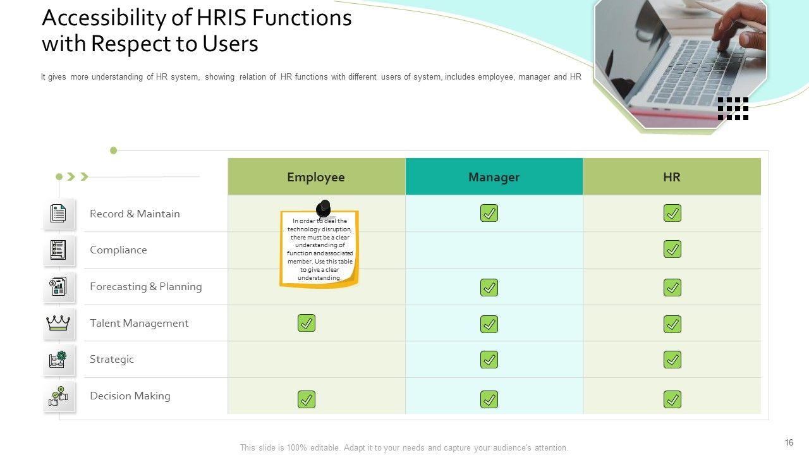
Task: Toggle HR checkbox for Compliance
Action: click(x=672, y=249)
